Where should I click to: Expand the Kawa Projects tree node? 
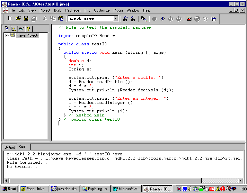pyautogui.click(x=6, y=35)
